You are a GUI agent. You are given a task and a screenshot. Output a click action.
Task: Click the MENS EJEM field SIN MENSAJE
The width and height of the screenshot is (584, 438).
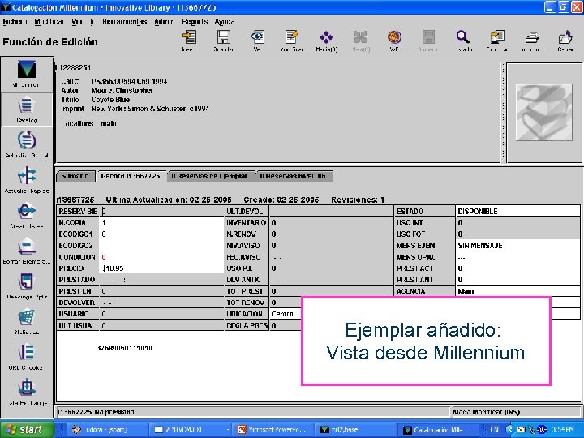[x=517, y=246]
